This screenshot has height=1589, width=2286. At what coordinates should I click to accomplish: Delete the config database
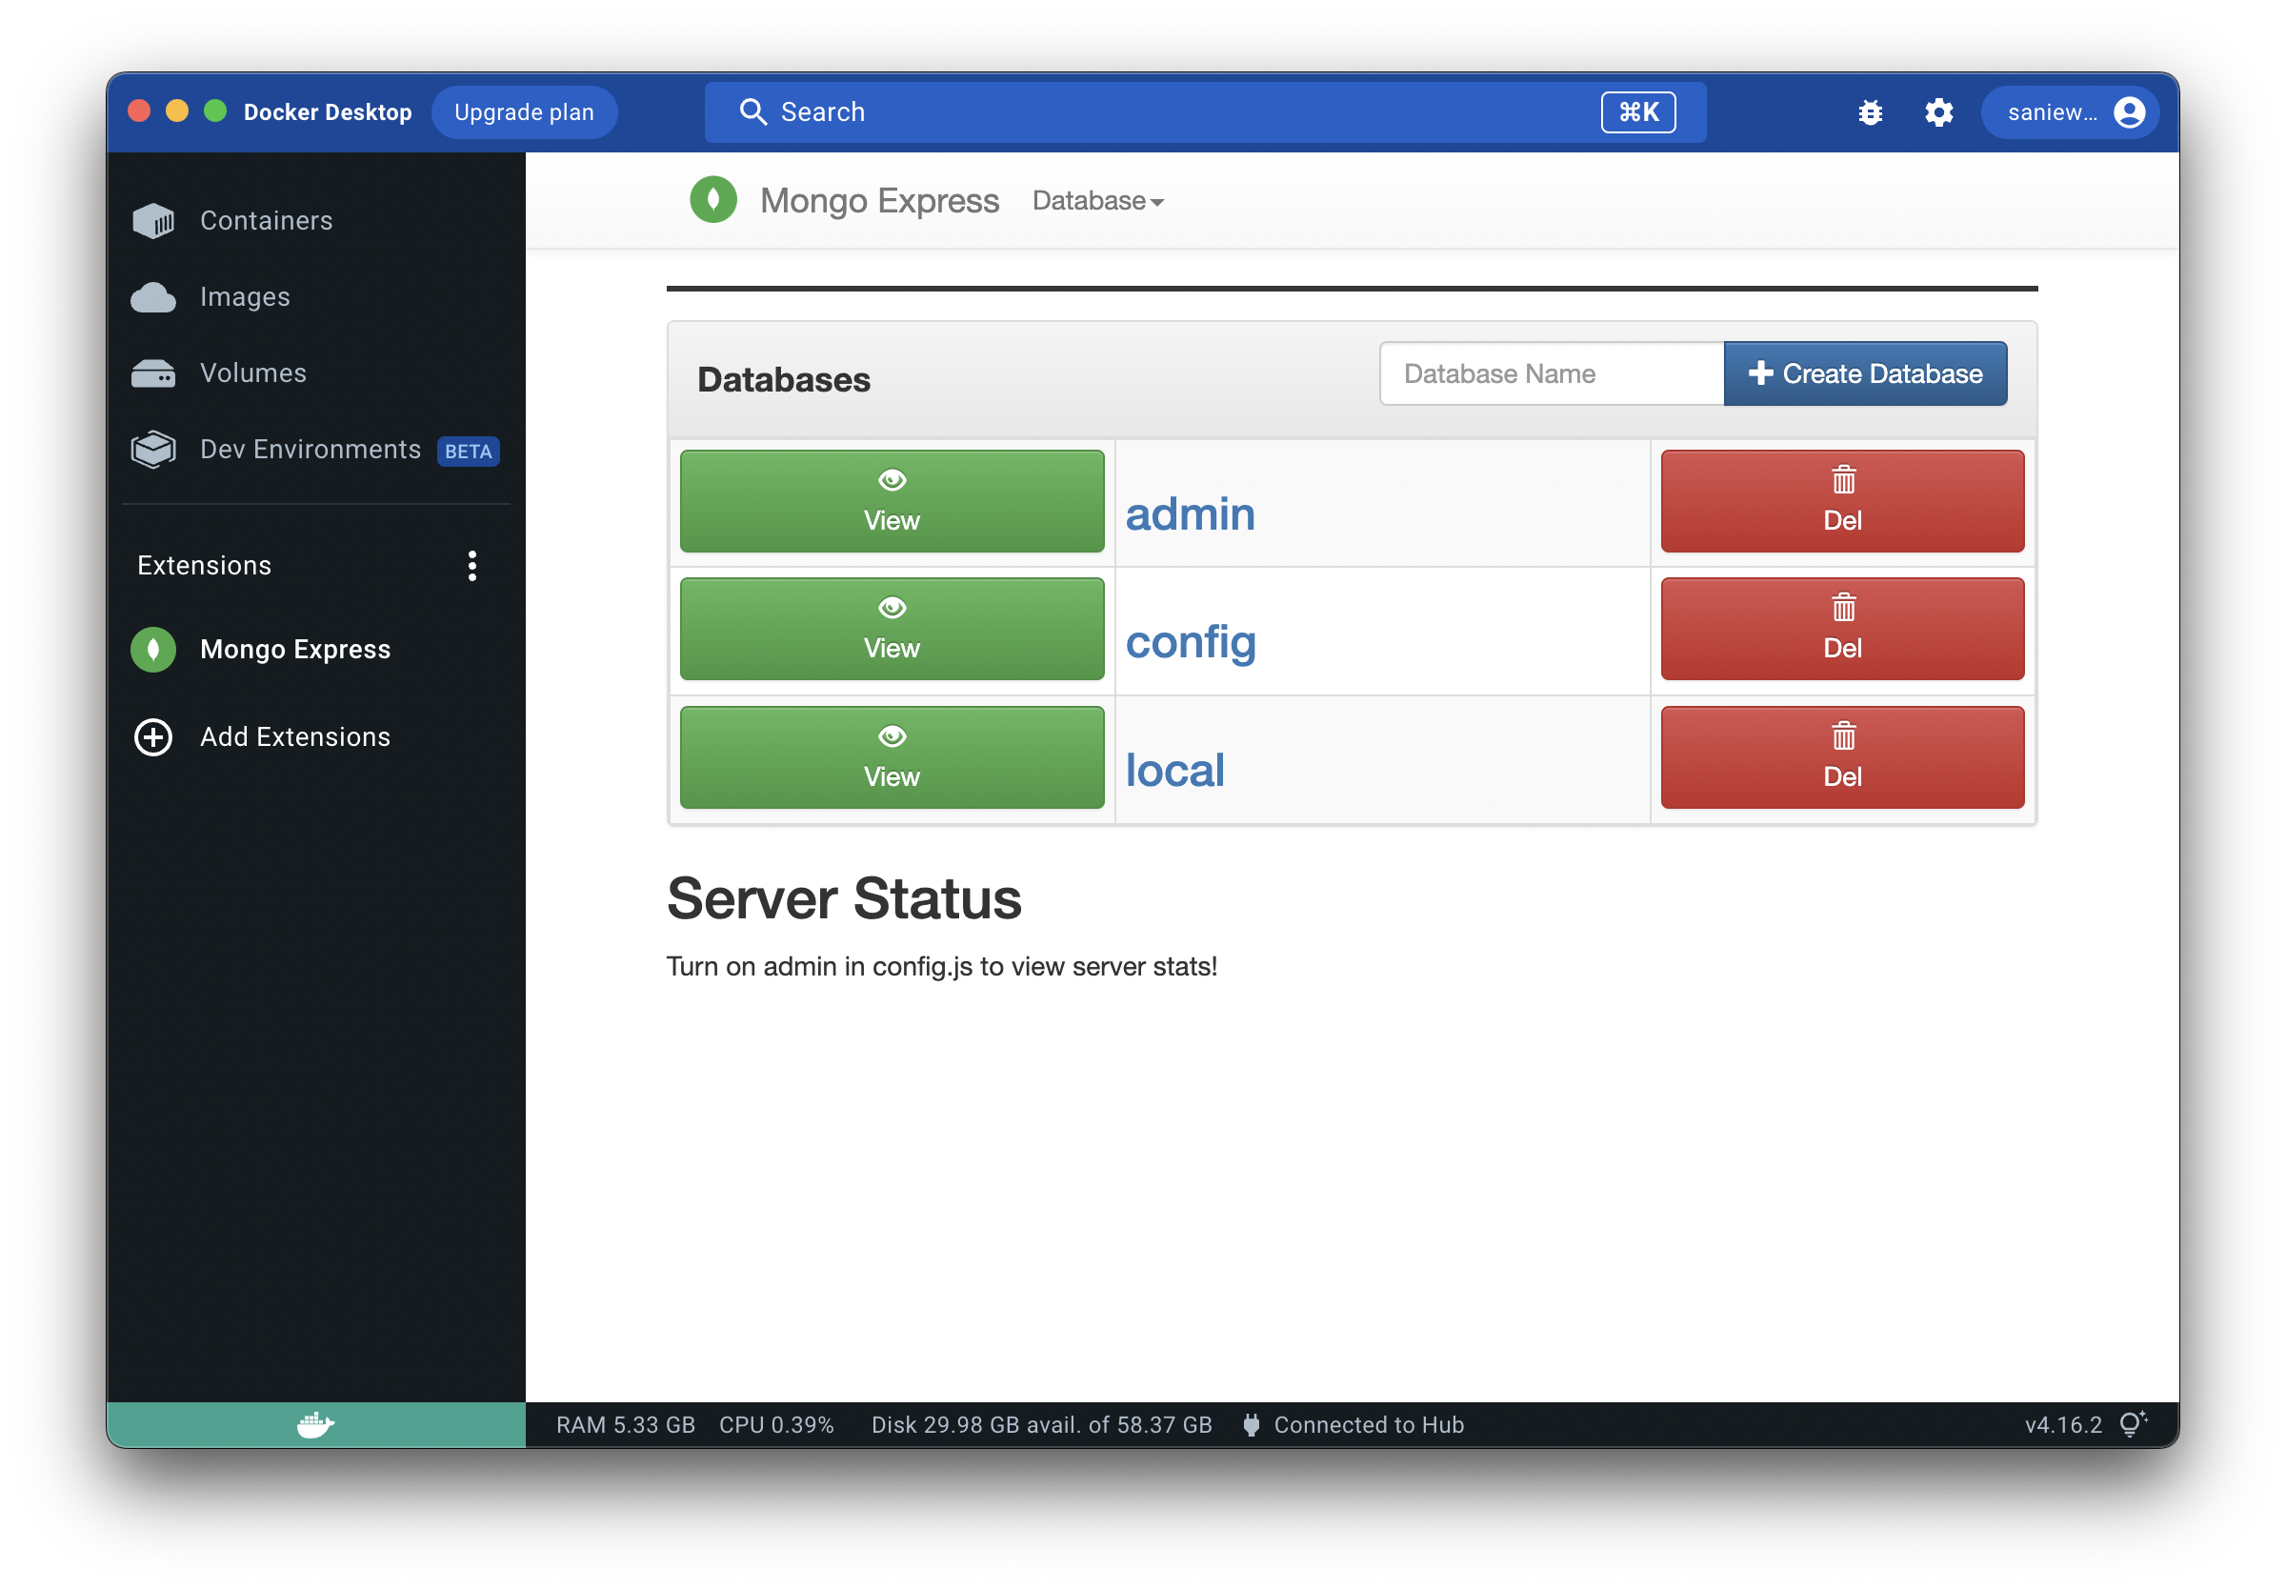pos(1842,630)
